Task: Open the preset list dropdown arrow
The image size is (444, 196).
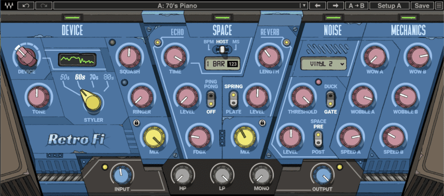Action: (303, 5)
